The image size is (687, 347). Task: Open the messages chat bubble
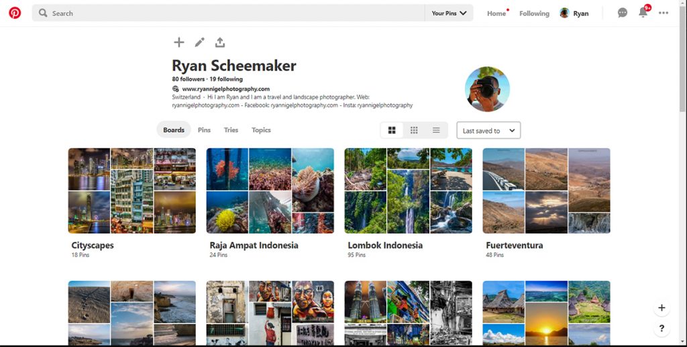[622, 13]
